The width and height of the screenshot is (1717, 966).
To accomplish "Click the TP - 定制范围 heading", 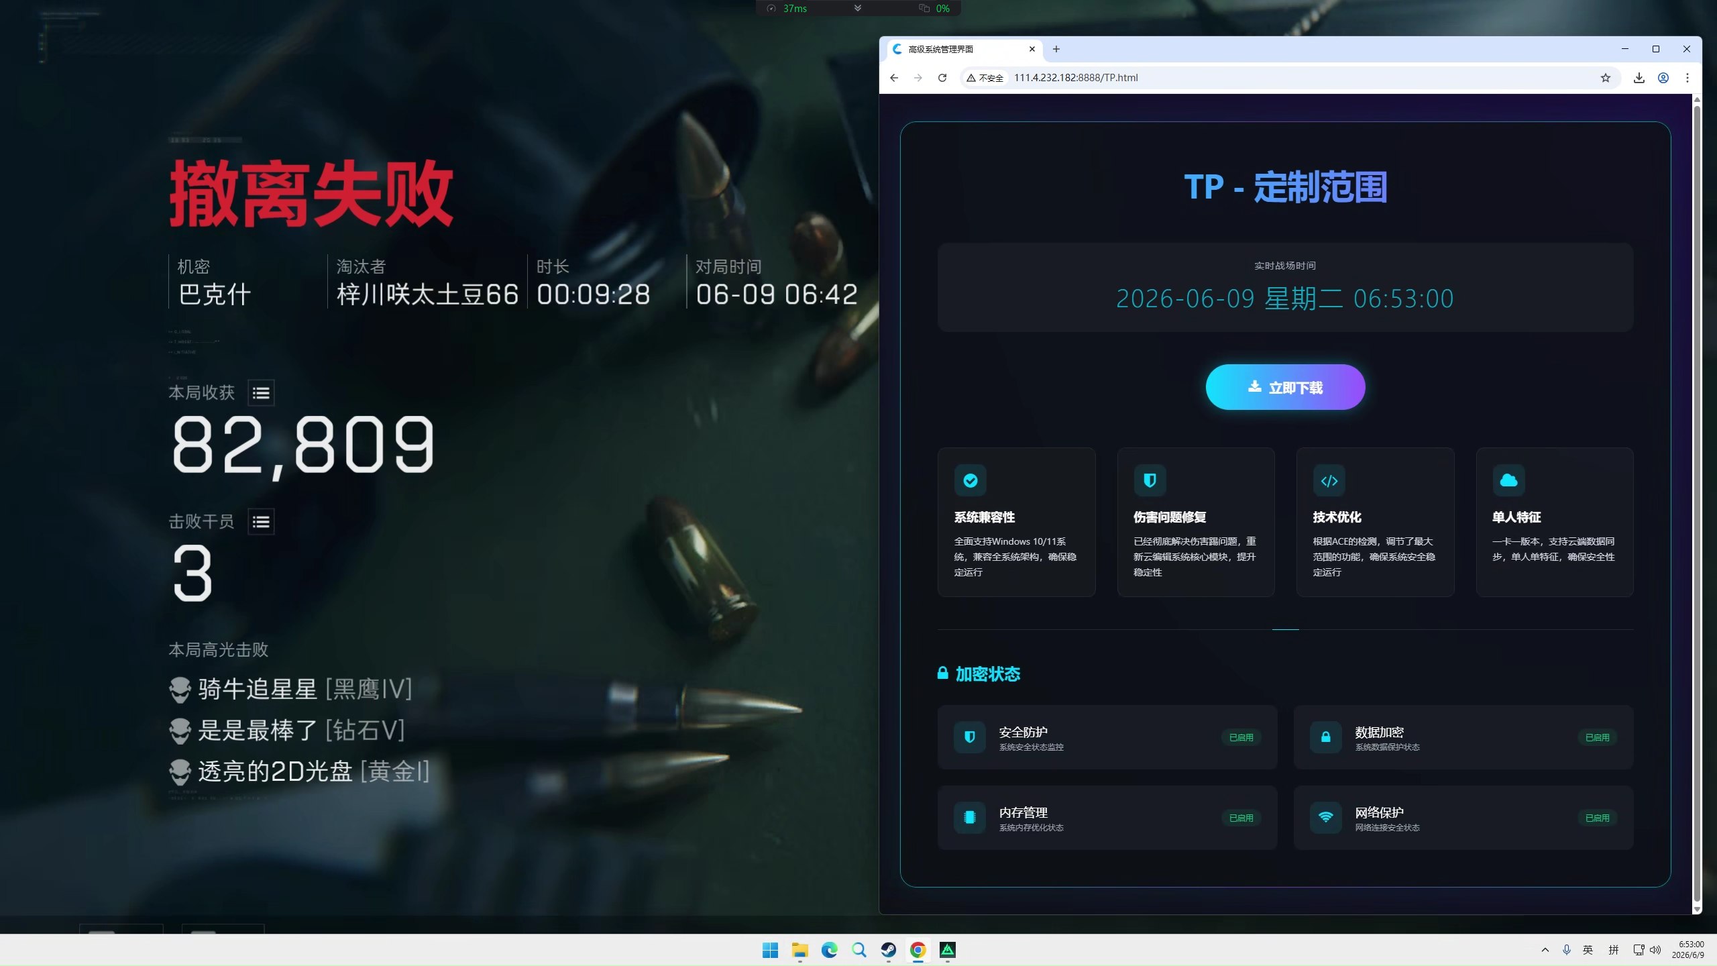I will click(1285, 186).
